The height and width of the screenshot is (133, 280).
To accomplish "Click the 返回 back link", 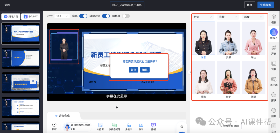I will coord(7,5).
